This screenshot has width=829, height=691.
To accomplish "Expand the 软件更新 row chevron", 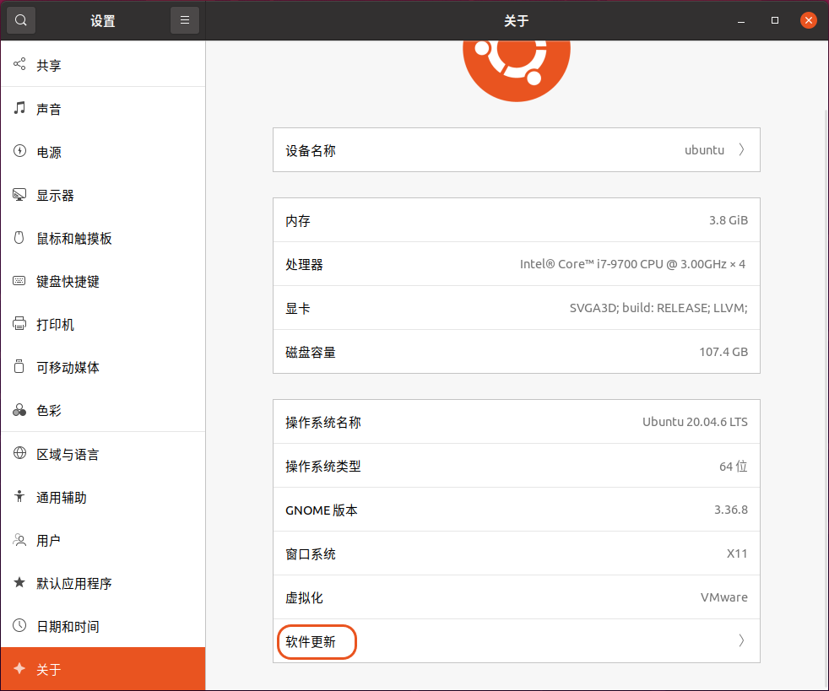I will pos(741,641).
